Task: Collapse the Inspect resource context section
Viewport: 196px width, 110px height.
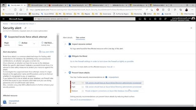Action: point(65,44)
